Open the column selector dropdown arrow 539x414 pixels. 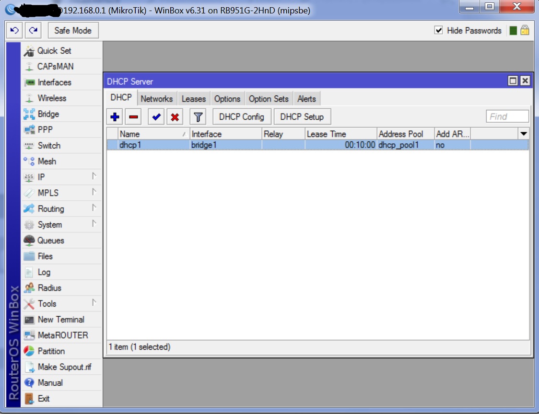[524, 134]
